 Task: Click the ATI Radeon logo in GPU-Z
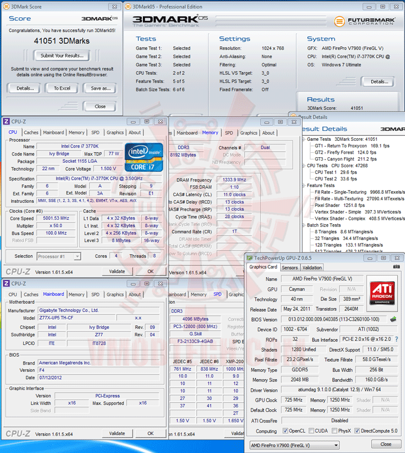pyautogui.click(x=382, y=294)
